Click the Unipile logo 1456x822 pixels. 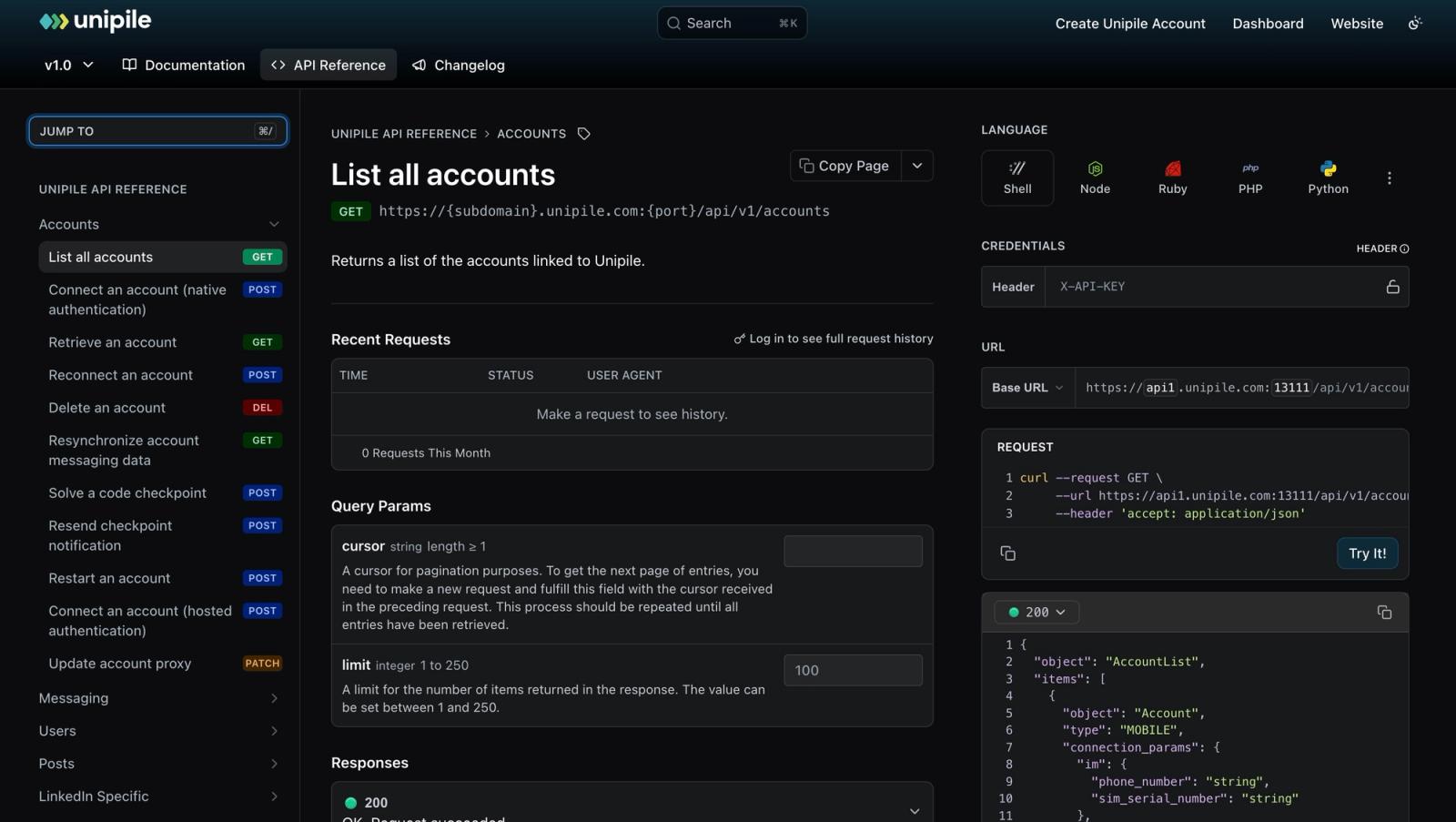click(96, 21)
